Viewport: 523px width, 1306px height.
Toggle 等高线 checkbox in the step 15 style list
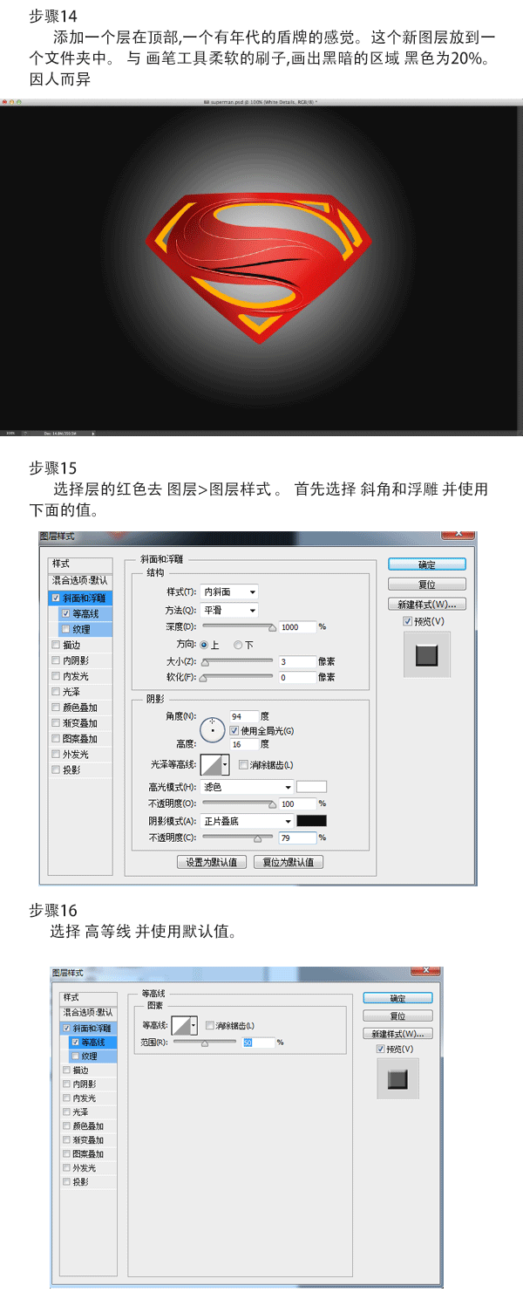[66, 613]
